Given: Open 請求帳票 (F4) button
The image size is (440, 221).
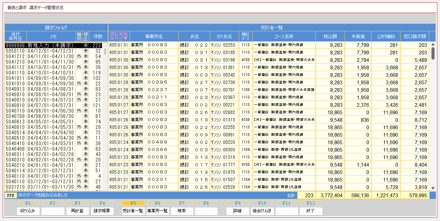Looking at the screenshot, I should coord(102,211).
